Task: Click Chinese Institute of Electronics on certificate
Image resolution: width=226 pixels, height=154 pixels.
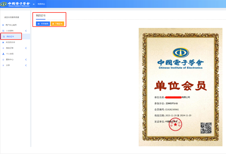Action: [181, 68]
